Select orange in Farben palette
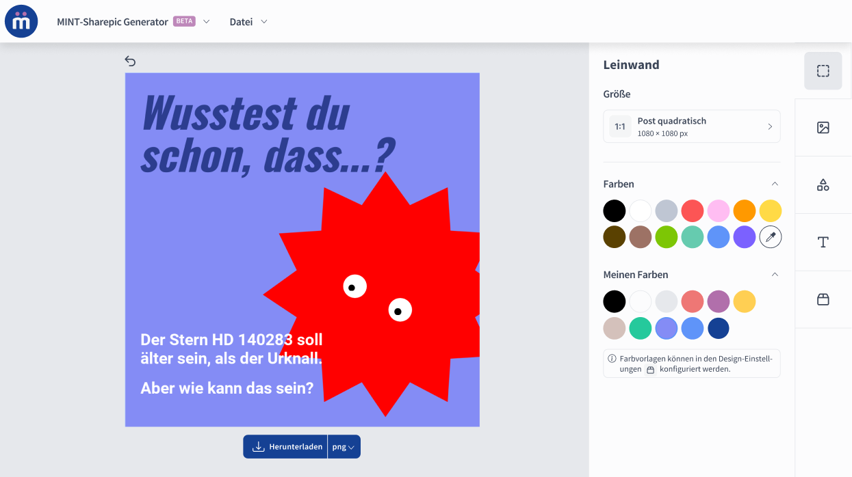 coord(745,210)
